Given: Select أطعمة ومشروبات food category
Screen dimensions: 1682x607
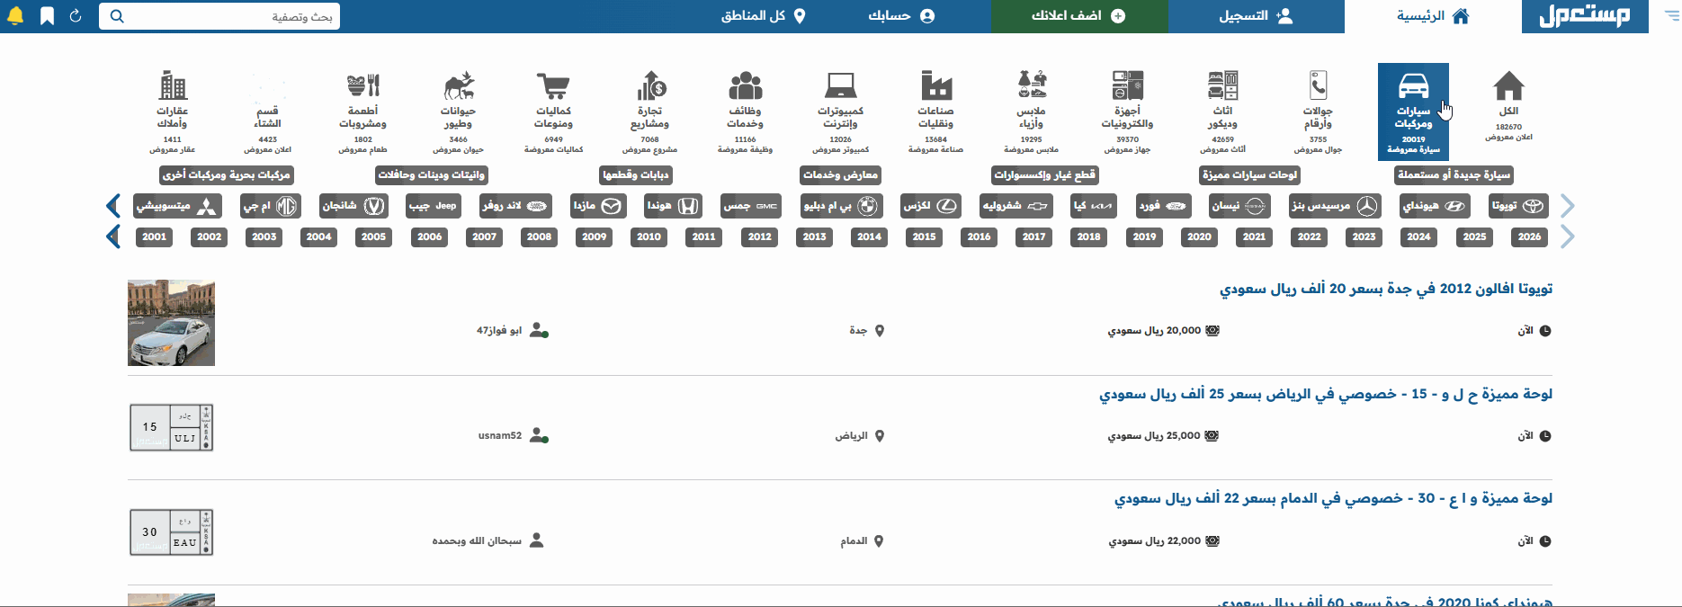Looking at the screenshot, I should point(362,112).
